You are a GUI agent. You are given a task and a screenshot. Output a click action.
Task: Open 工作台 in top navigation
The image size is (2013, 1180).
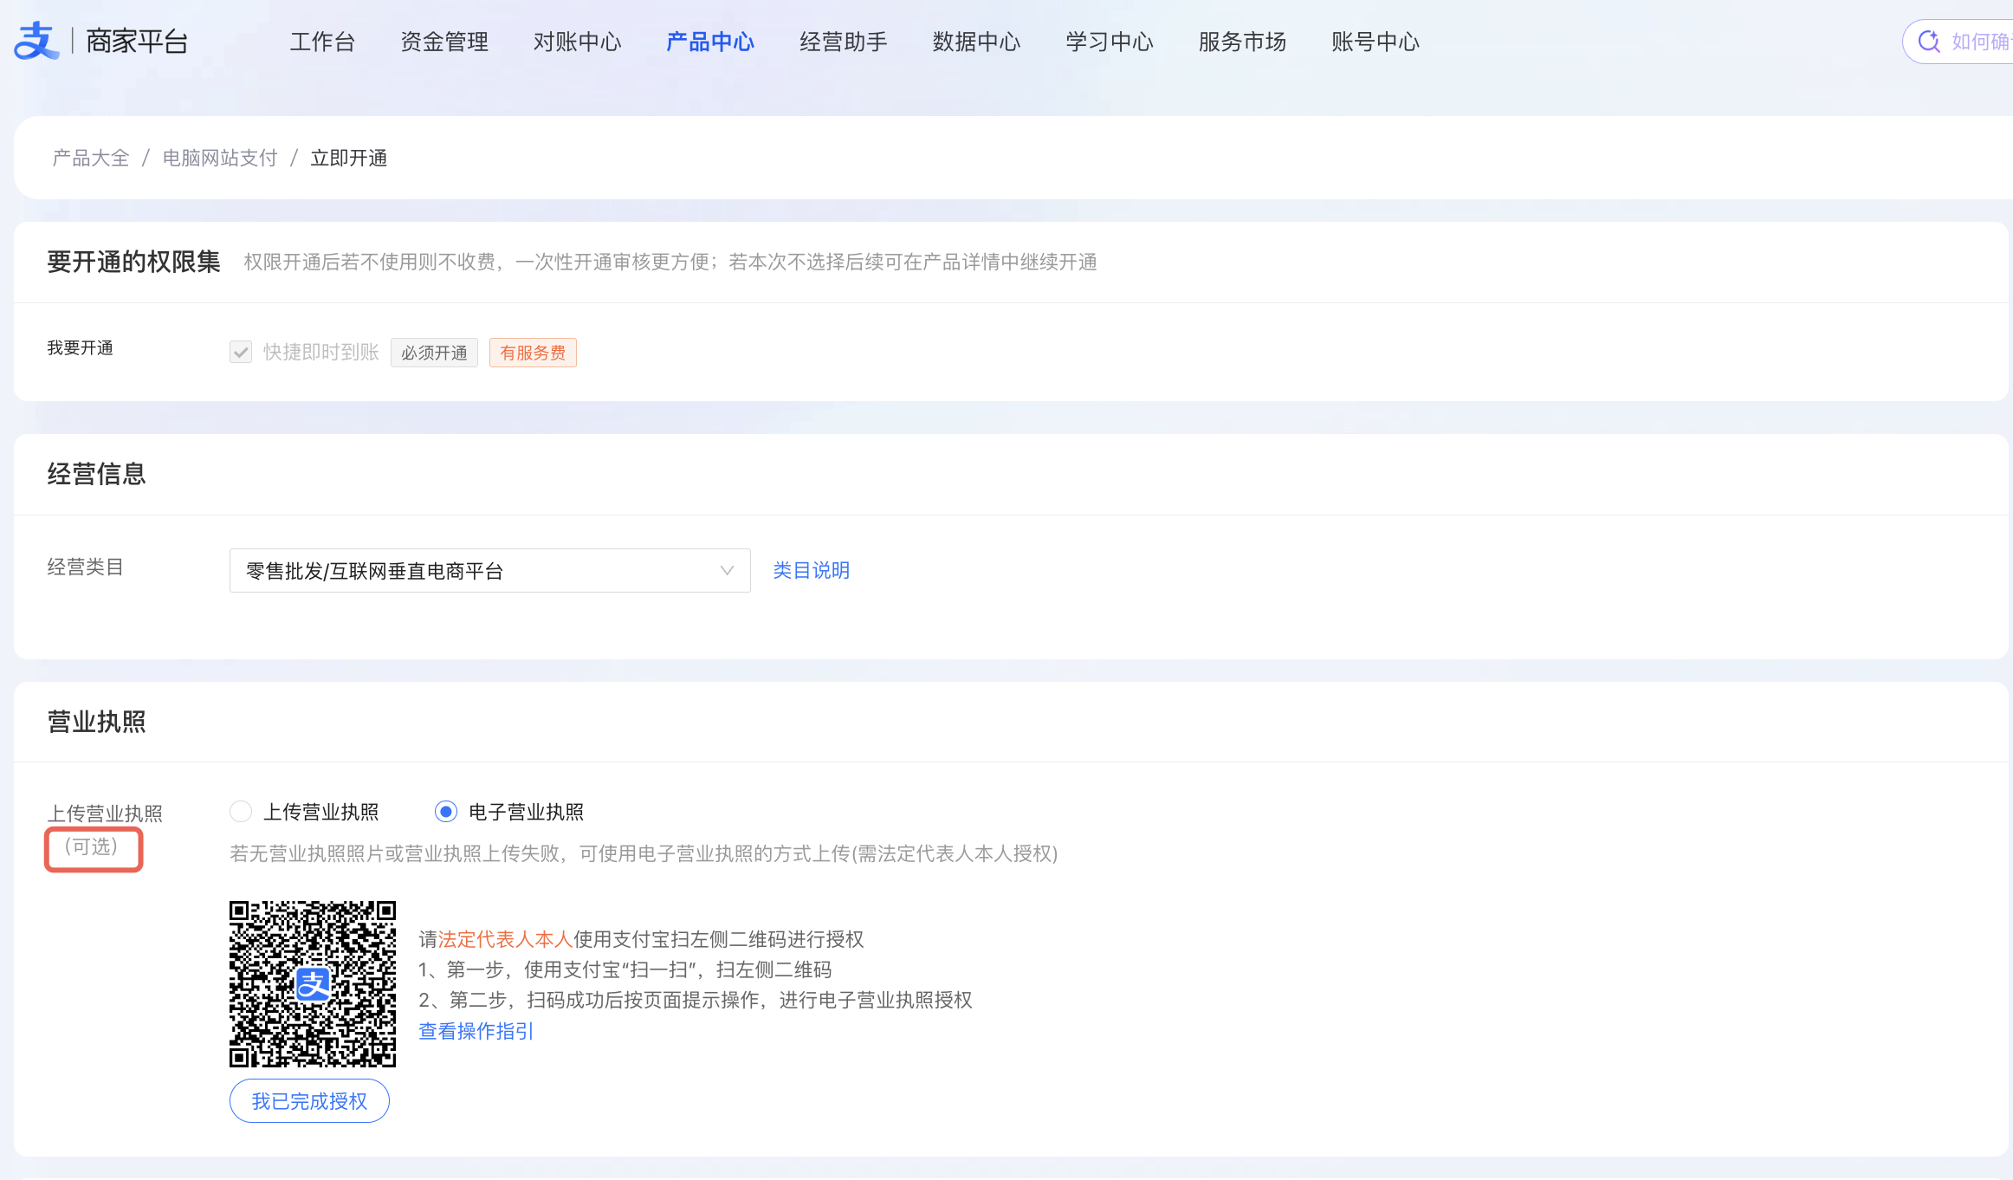(322, 42)
